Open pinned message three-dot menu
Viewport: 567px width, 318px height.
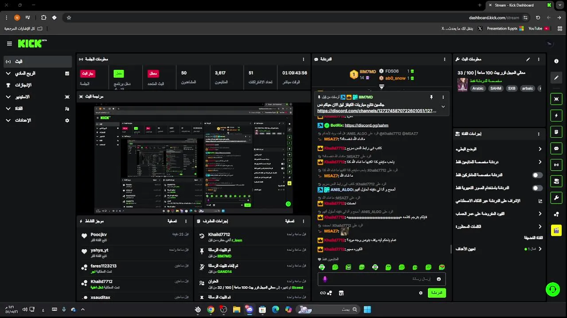tap(443, 97)
